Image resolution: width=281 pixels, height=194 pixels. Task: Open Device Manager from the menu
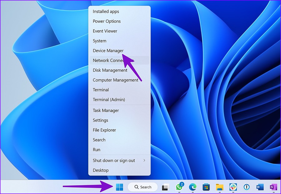119,51
